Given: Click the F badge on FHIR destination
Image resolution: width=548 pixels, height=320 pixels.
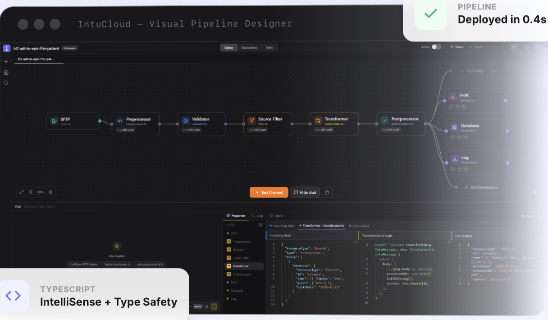Looking at the screenshot, I should pyautogui.click(x=451, y=107).
